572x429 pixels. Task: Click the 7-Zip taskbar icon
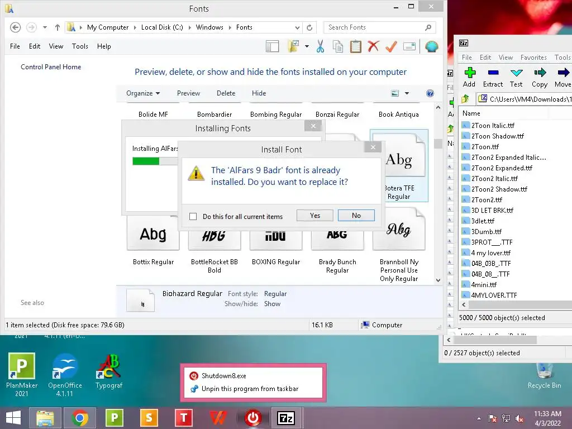(287, 418)
